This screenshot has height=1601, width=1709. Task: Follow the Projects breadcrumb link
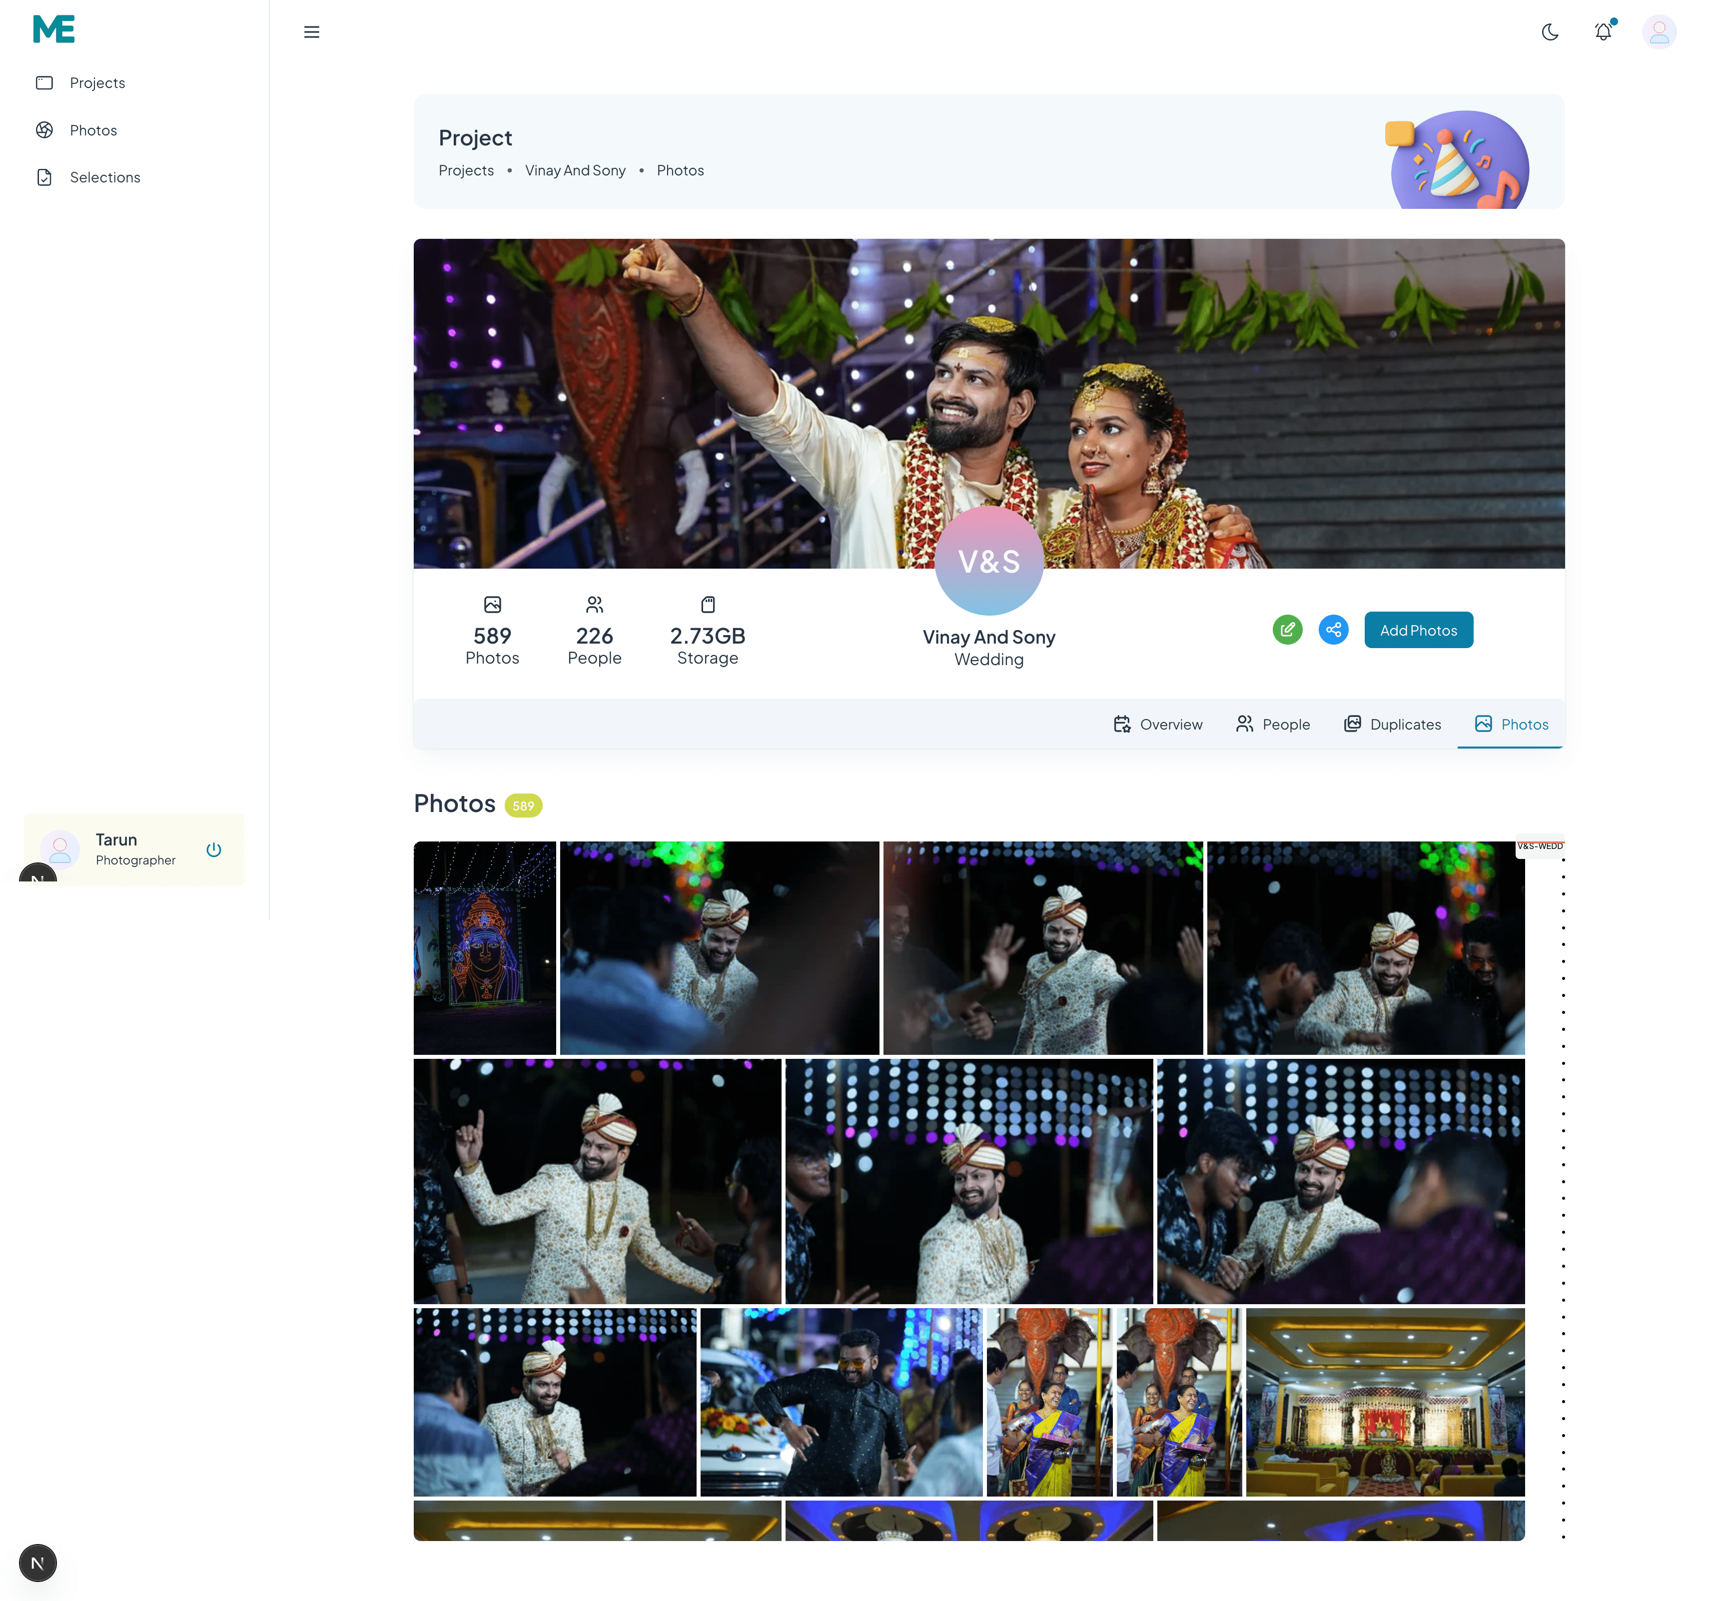pos(466,170)
